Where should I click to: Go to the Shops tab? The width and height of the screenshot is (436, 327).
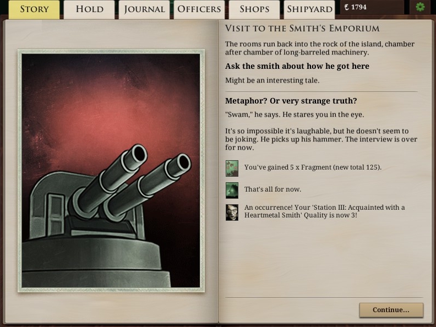[254, 9]
